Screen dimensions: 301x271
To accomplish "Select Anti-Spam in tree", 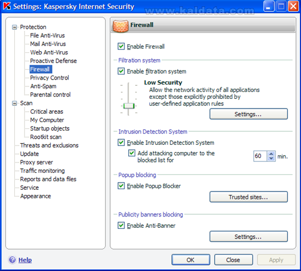I will tap(43, 86).
